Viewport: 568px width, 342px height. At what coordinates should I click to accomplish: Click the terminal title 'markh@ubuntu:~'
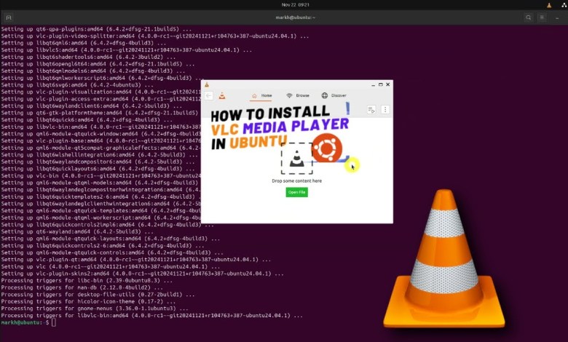(x=295, y=17)
